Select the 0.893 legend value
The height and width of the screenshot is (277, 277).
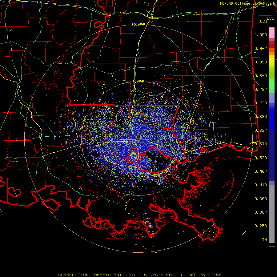click(261, 62)
